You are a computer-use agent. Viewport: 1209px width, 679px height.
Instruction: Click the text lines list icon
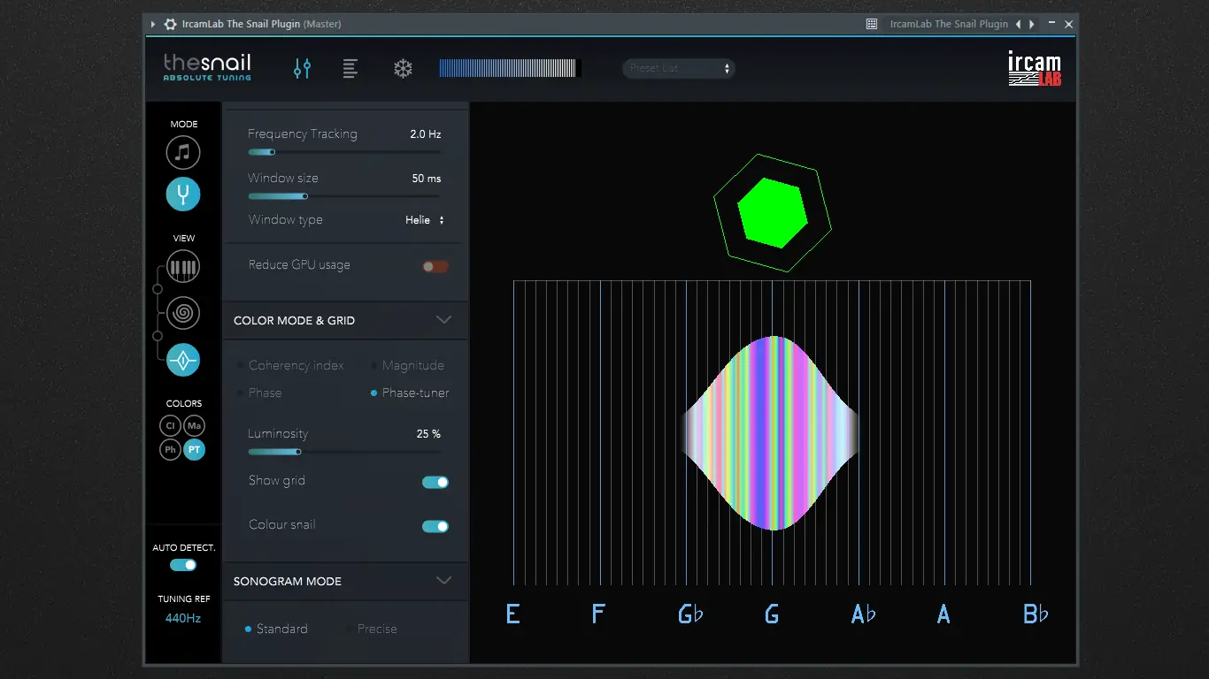350,68
